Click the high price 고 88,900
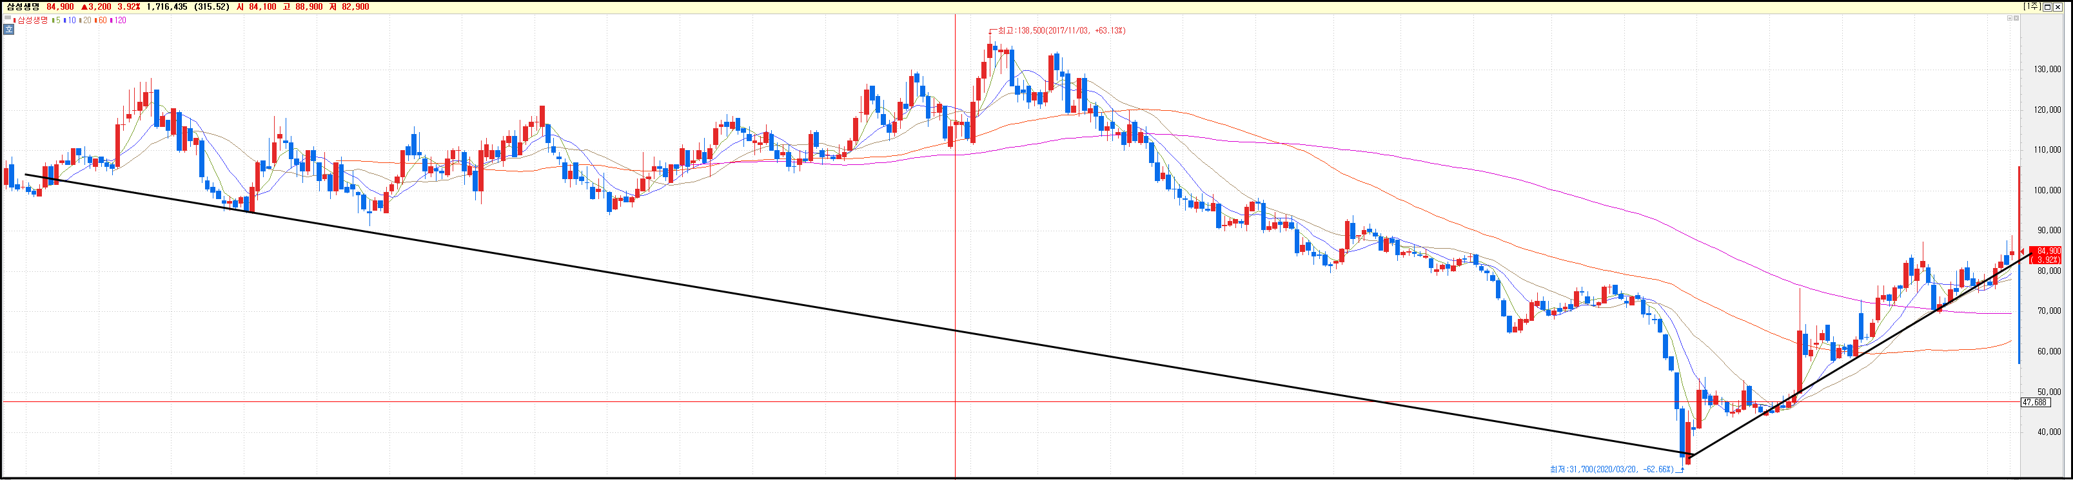The height and width of the screenshot is (480, 2073). tap(302, 6)
